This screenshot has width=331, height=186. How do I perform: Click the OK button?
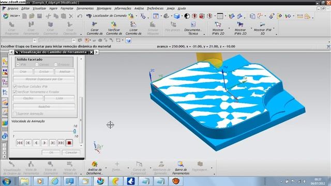(51, 152)
